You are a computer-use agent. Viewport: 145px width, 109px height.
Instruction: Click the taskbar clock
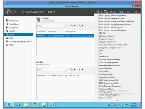(134, 105)
